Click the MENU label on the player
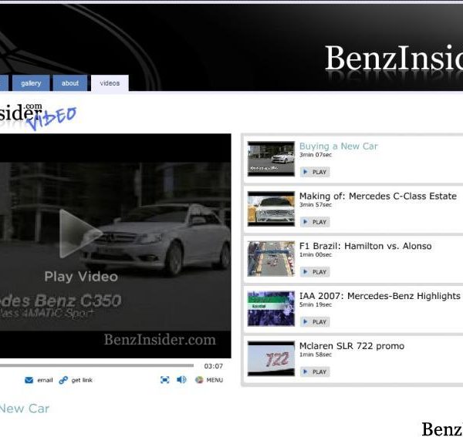 coord(215,380)
